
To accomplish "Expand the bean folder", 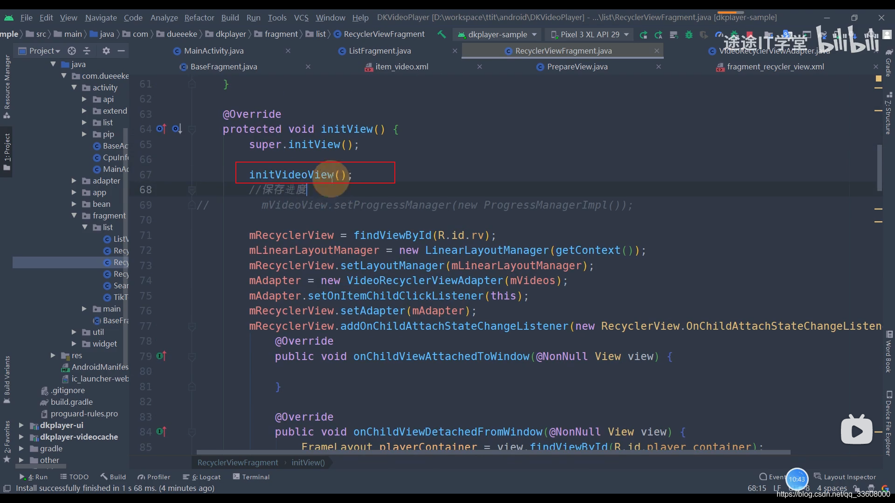I will [x=74, y=204].
